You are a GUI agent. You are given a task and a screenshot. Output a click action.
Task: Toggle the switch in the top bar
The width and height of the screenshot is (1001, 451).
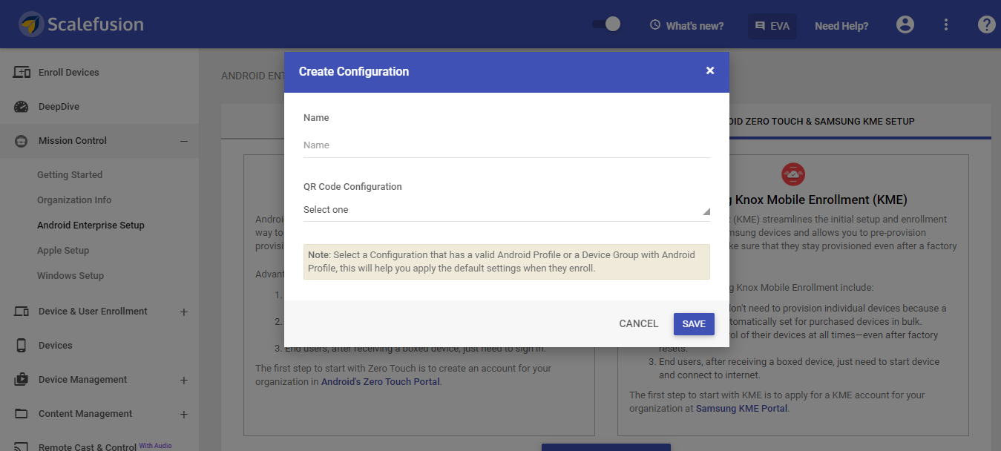[x=606, y=24]
